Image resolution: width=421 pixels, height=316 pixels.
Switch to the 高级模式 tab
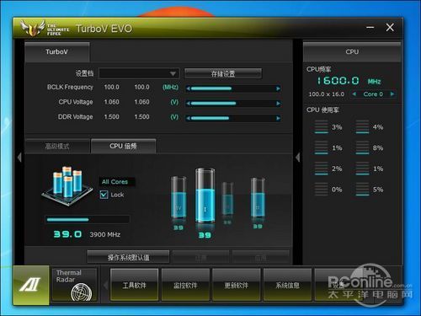click(57, 147)
